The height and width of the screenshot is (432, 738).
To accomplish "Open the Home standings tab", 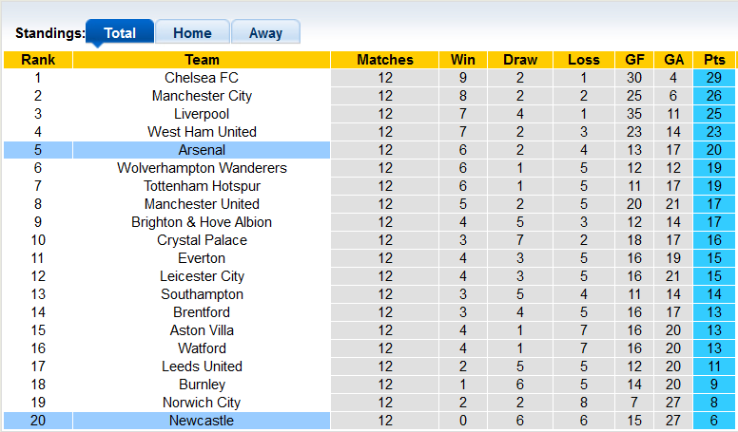I will [x=192, y=32].
